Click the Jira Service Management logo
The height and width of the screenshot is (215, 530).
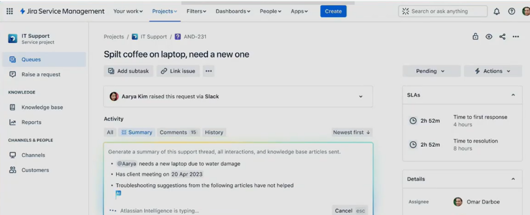click(62, 11)
